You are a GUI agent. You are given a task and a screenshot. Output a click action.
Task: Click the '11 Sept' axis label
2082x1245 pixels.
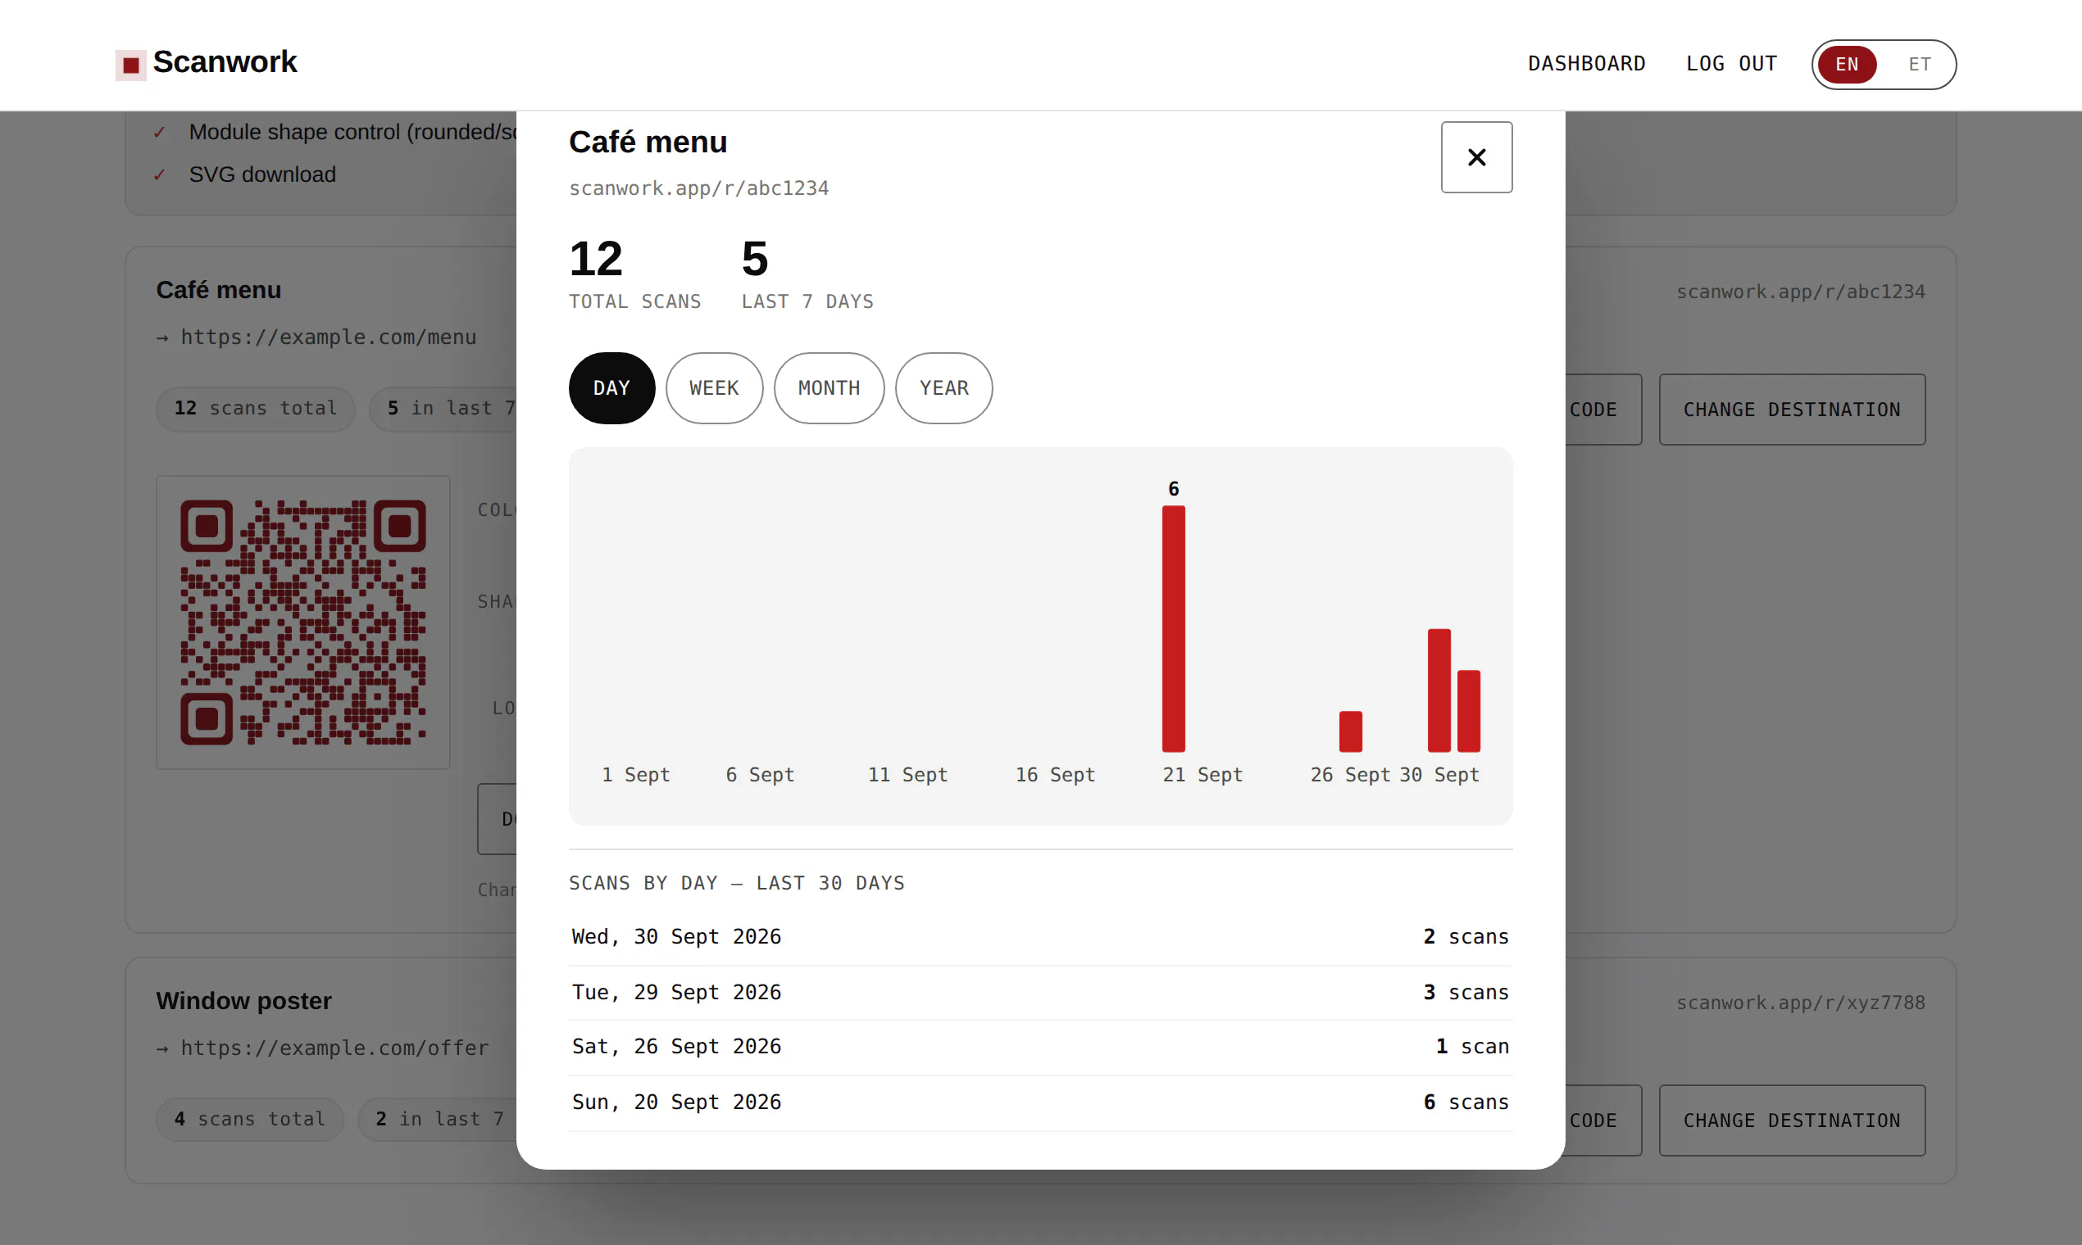tap(907, 775)
